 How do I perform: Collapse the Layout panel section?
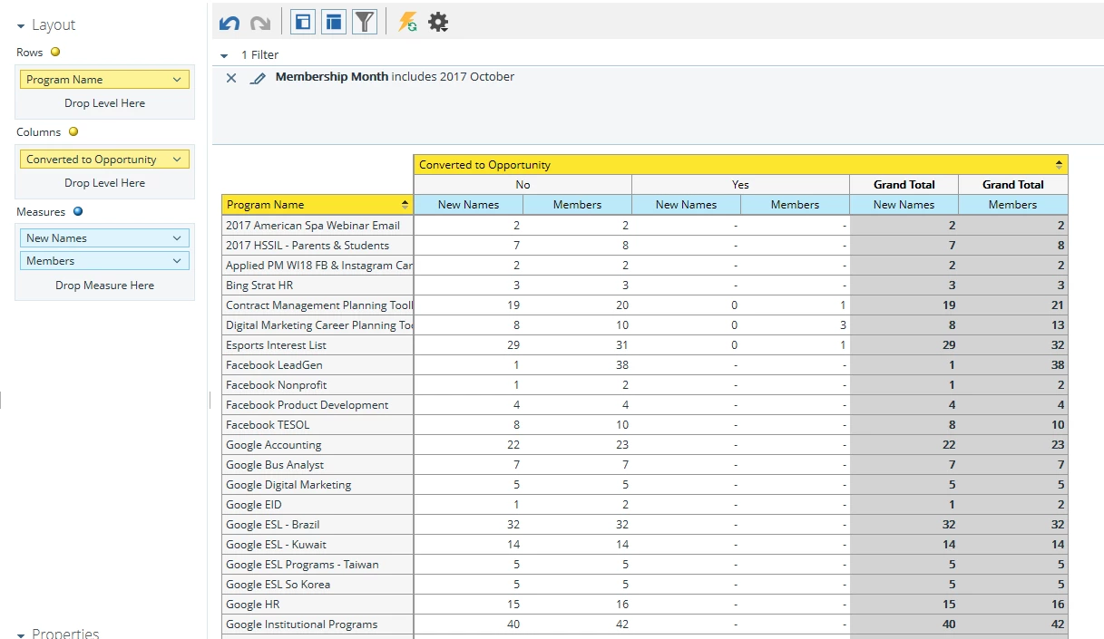tap(21, 26)
